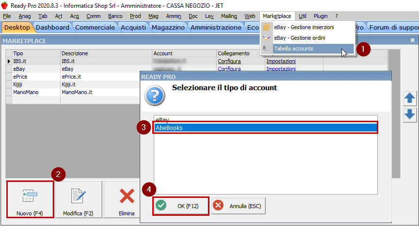Viewport: 419px width, 226px height.
Task: Switch to the Desktop tab
Action: 17,28
